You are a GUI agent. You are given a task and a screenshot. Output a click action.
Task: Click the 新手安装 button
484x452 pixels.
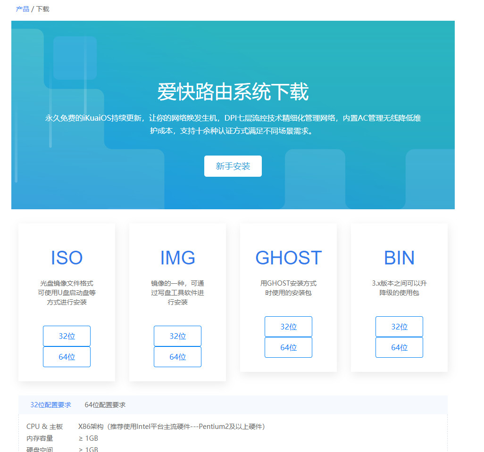[233, 166]
